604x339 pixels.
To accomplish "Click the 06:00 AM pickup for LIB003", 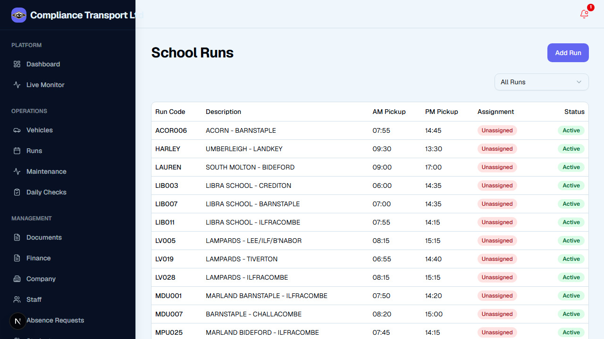I will 382,186.
